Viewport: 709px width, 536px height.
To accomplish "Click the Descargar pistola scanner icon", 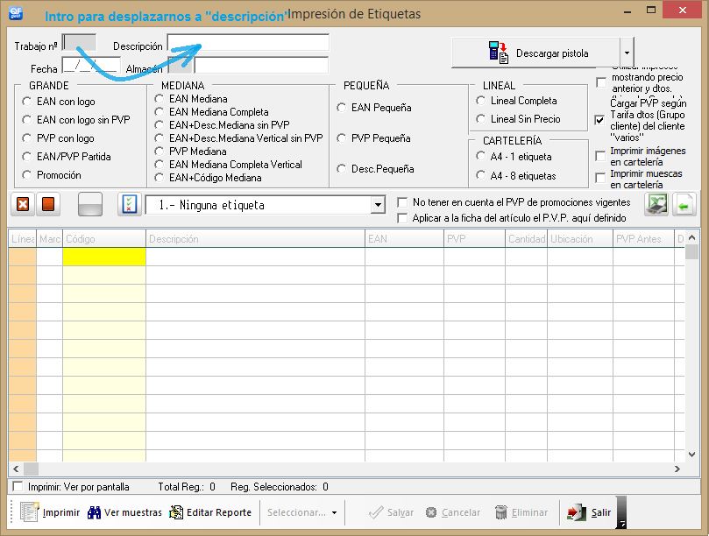I will pos(499,52).
